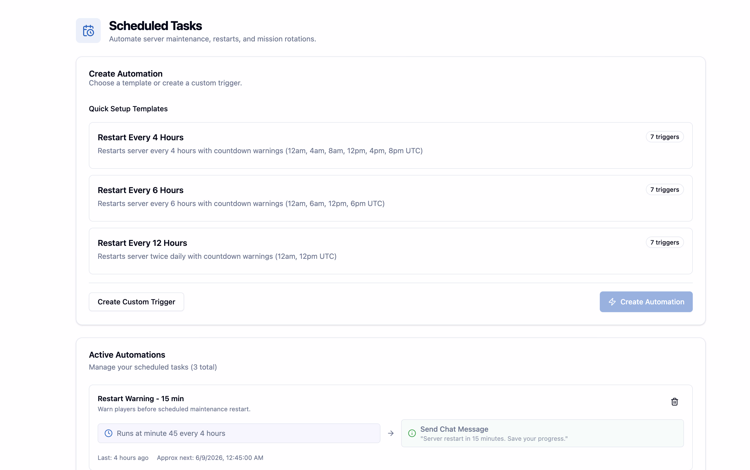The image size is (750, 470).
Task: Click the 'Automate server maintenance, restarts, and mission rotations.' subtitle
Action: point(212,39)
